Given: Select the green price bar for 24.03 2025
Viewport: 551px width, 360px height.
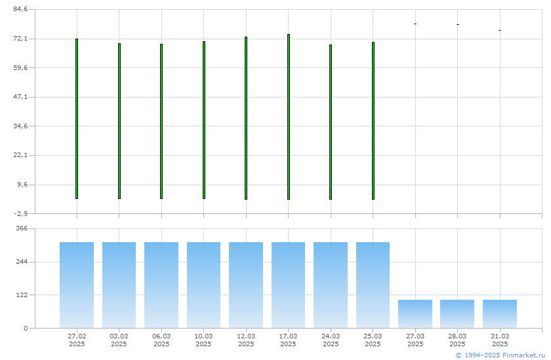Looking at the screenshot, I should tap(331, 122).
